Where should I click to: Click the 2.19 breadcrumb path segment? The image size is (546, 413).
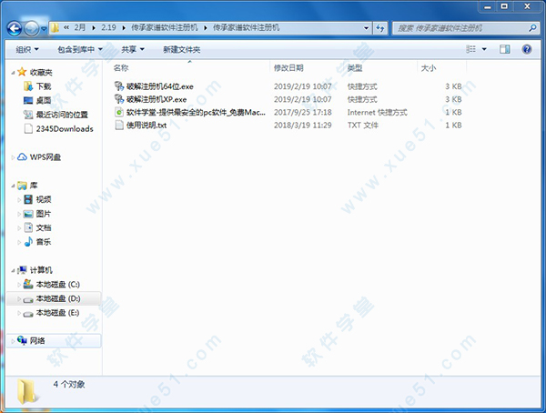pos(109,29)
